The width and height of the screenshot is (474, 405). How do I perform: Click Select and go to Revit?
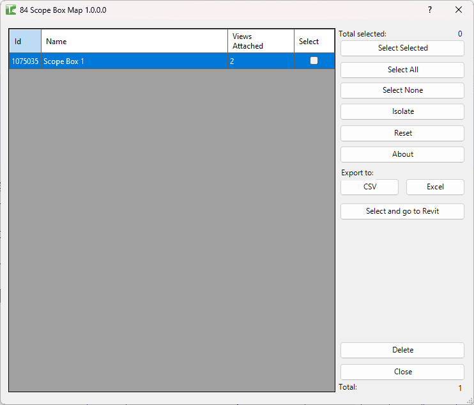(402, 211)
